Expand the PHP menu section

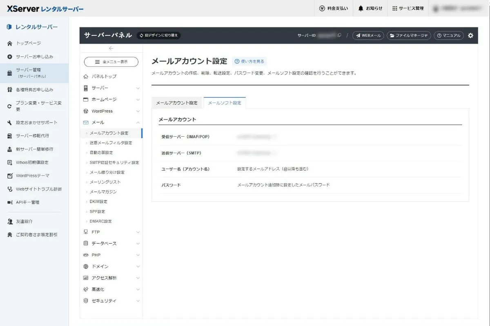(x=111, y=255)
